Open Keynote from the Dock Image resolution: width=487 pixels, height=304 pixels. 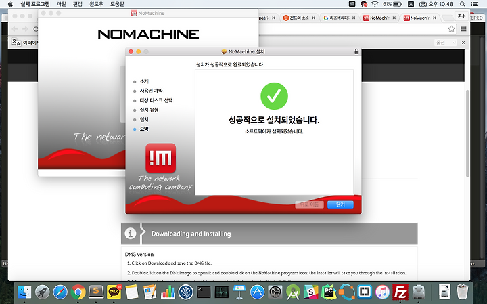tap(239, 292)
